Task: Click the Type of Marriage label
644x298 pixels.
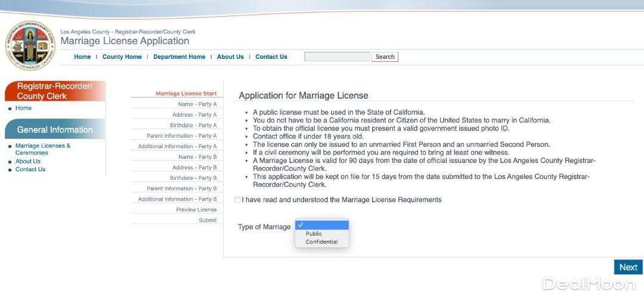Action: coord(264,227)
